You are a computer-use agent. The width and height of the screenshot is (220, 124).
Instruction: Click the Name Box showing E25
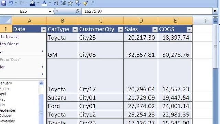(24, 11)
